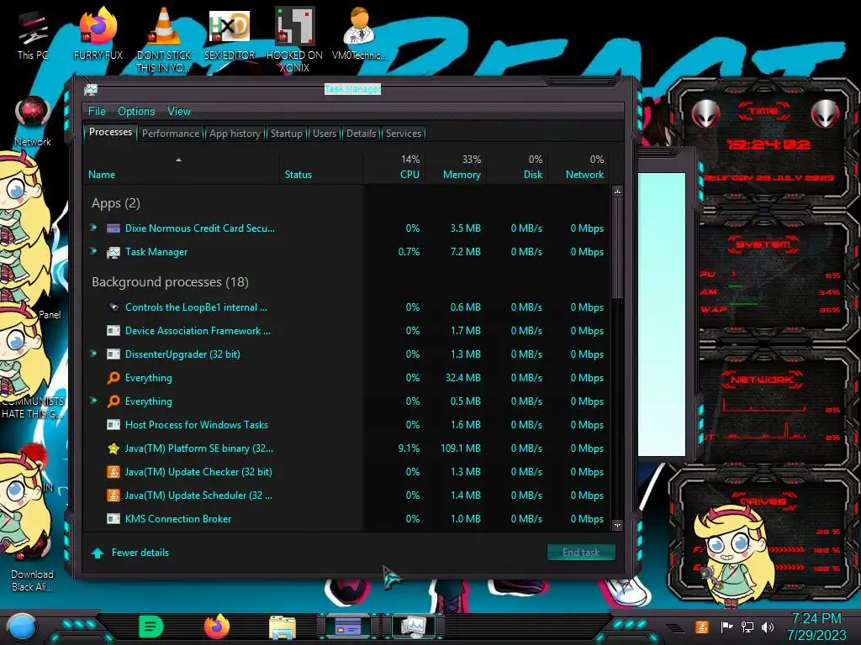This screenshot has height=645, width=861.
Task: Switch to the Startup tab
Action: 286,134
